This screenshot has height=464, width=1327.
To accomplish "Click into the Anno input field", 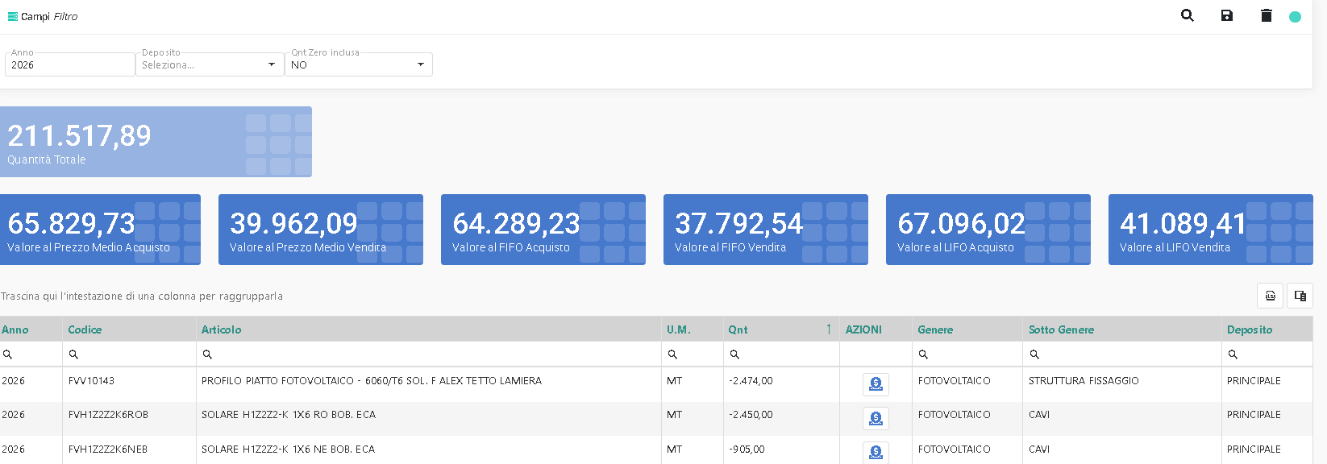I will tap(69, 65).
